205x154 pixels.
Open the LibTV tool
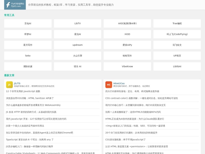point(78,23)
